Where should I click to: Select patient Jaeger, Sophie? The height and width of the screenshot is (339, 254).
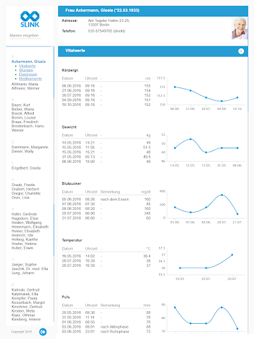24,264
